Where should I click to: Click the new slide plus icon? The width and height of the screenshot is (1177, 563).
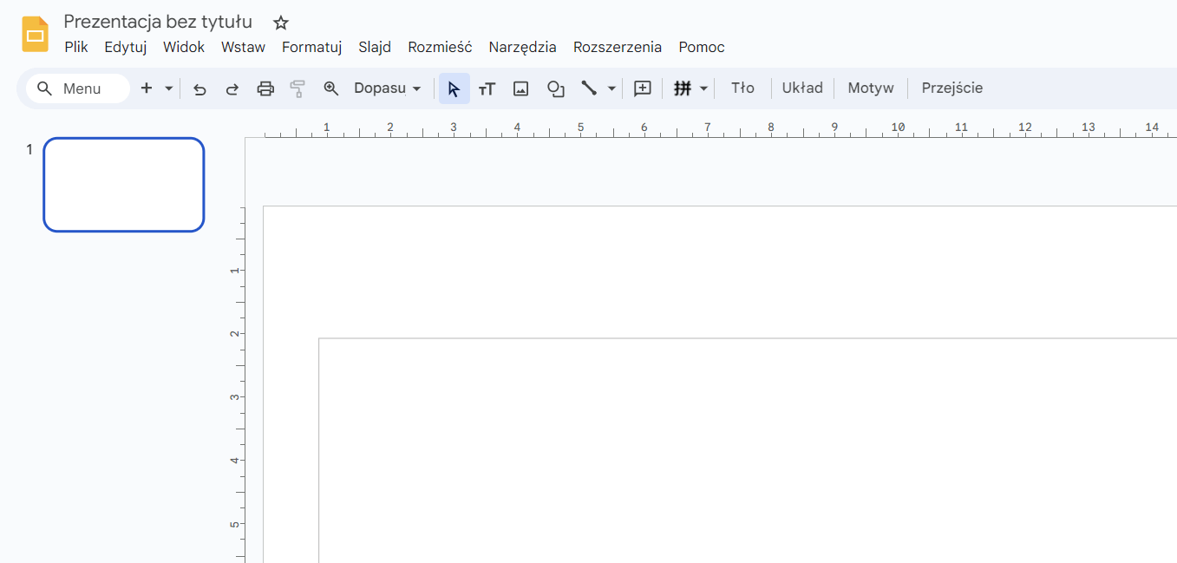coord(147,88)
